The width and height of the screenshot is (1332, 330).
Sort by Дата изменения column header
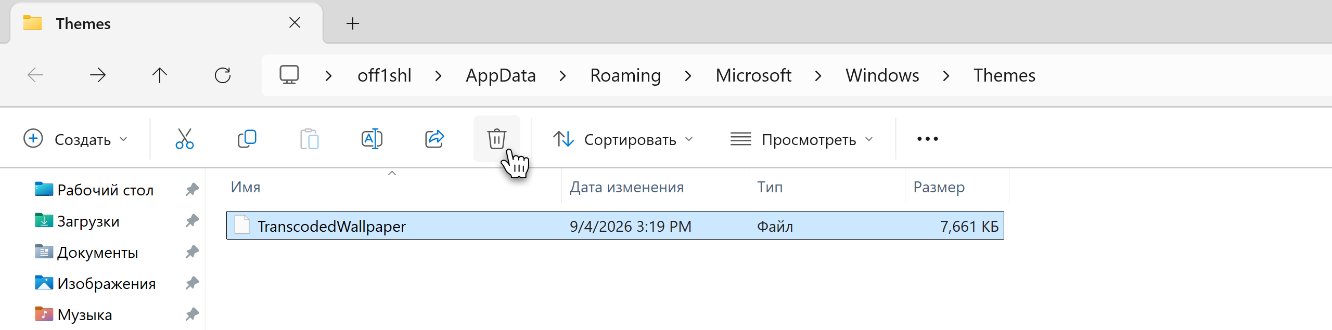pos(626,187)
